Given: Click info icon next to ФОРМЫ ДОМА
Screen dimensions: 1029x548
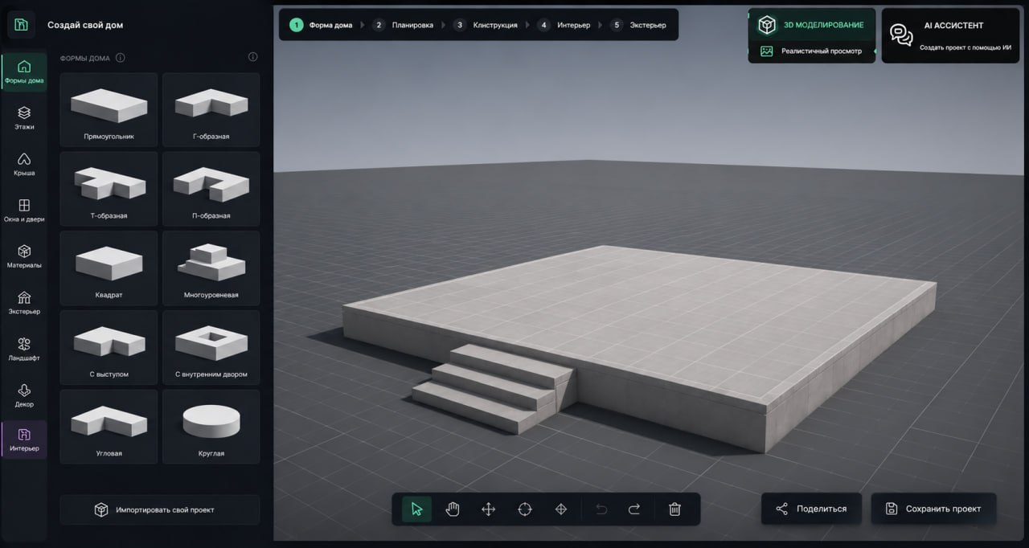Looking at the screenshot, I should 120,58.
